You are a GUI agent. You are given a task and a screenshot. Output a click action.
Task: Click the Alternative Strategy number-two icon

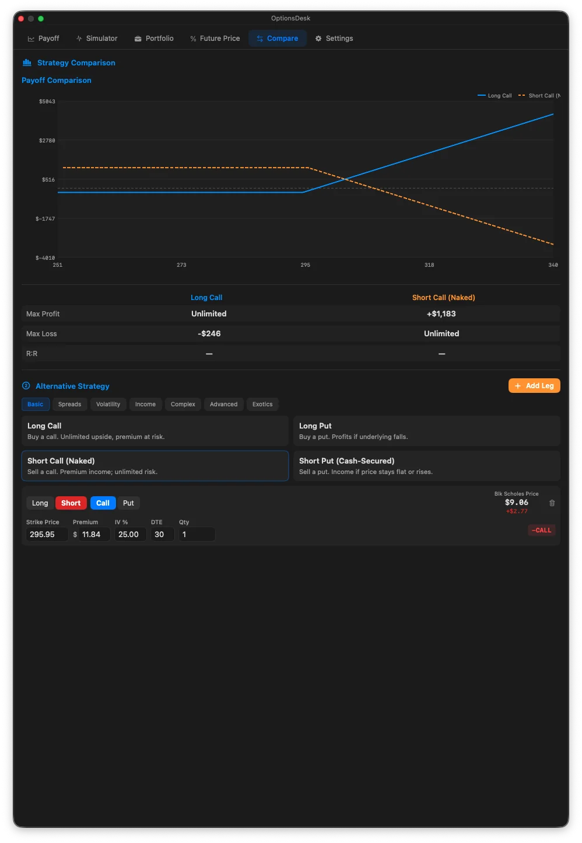[26, 386]
